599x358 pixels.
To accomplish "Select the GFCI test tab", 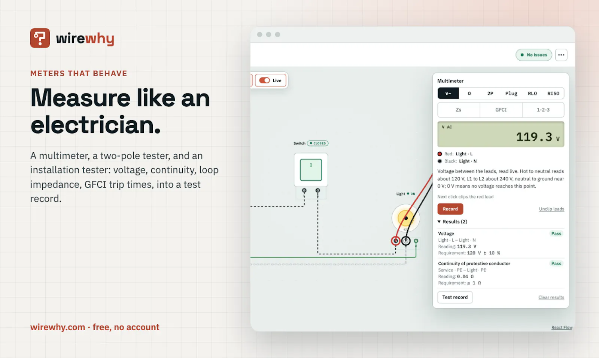I will [x=501, y=110].
